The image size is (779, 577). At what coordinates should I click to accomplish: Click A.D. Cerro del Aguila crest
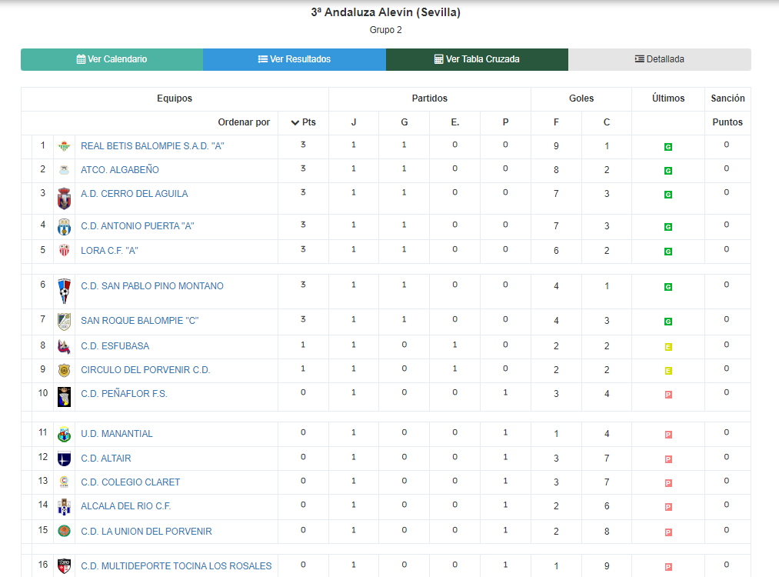coord(64,198)
